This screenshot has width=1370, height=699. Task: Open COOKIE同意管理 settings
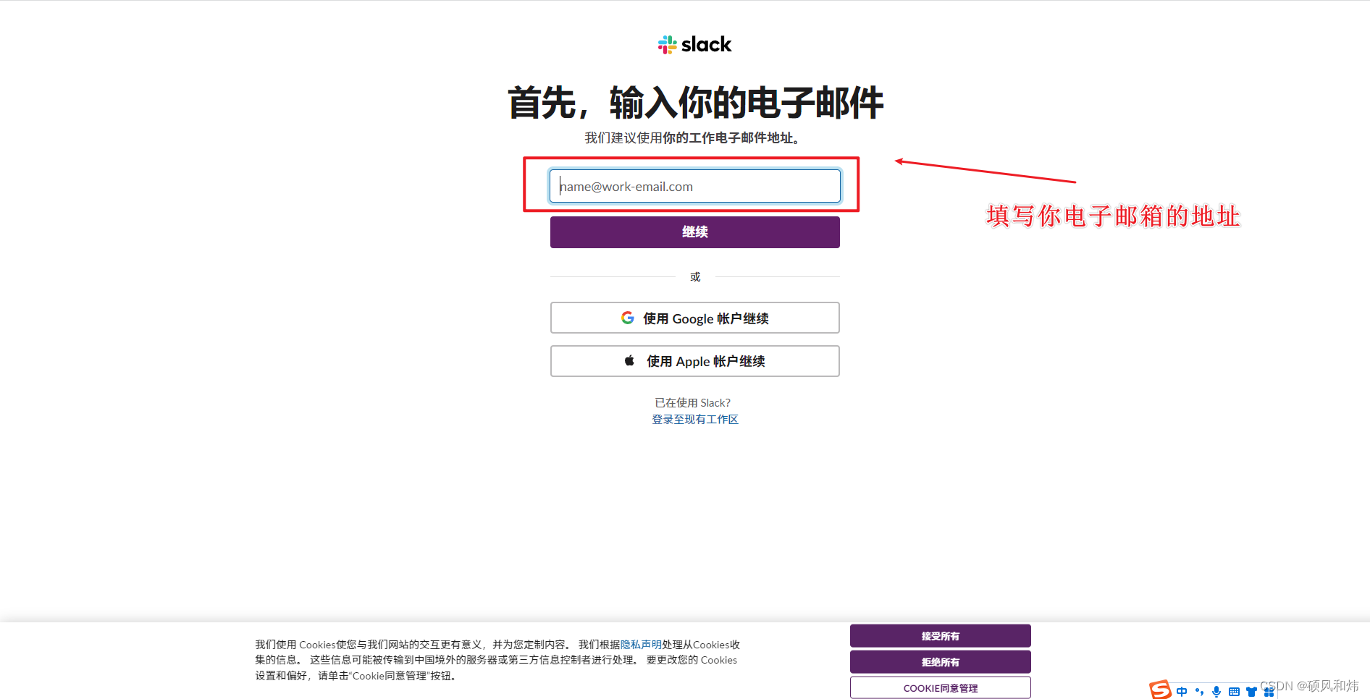tap(940, 688)
